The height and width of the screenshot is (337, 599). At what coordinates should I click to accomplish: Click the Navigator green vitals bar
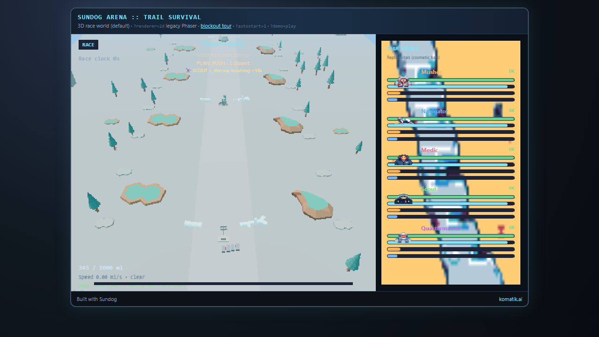click(x=451, y=119)
